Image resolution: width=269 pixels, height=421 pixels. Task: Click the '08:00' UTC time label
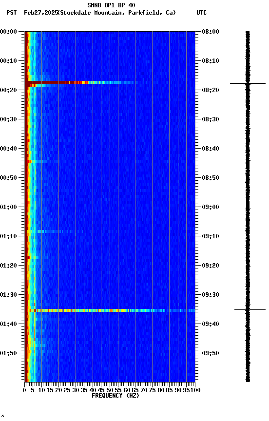point(211,32)
